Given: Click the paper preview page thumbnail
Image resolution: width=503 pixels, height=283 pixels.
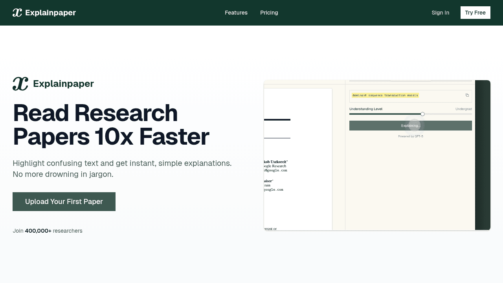Looking at the screenshot, I should click(x=298, y=159).
